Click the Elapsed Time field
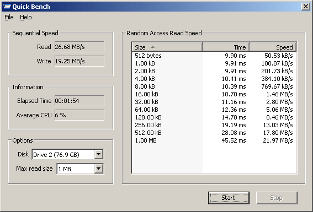313x212 pixels. (x=79, y=101)
